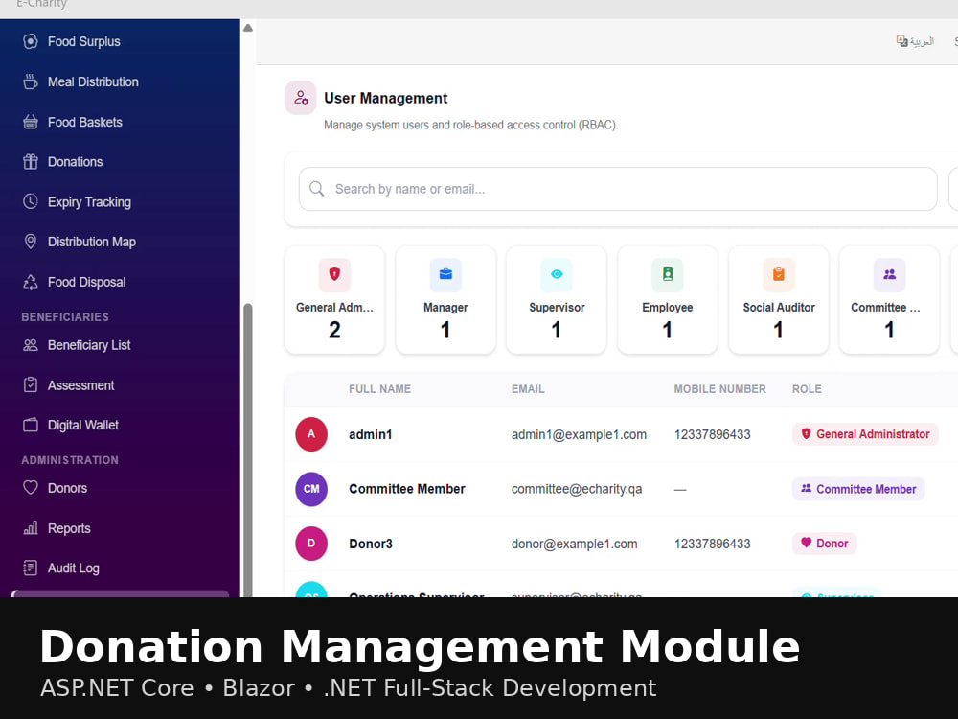This screenshot has height=719, width=958.
Task: Click the Expiry Tracking clock icon
Action: (31, 201)
